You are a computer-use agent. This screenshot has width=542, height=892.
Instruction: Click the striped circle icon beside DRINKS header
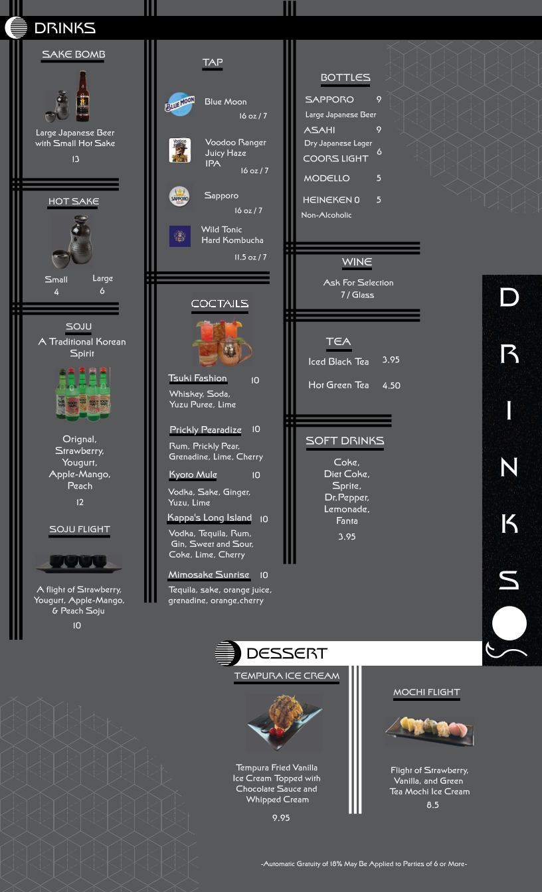(16, 28)
